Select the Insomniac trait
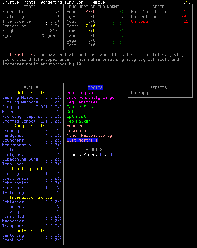 [x=77, y=131]
